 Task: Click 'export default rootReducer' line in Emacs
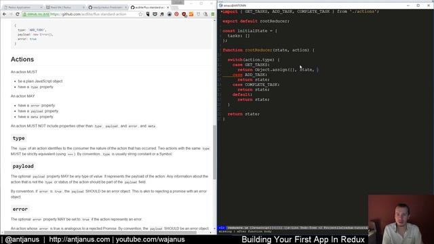tap(256, 21)
